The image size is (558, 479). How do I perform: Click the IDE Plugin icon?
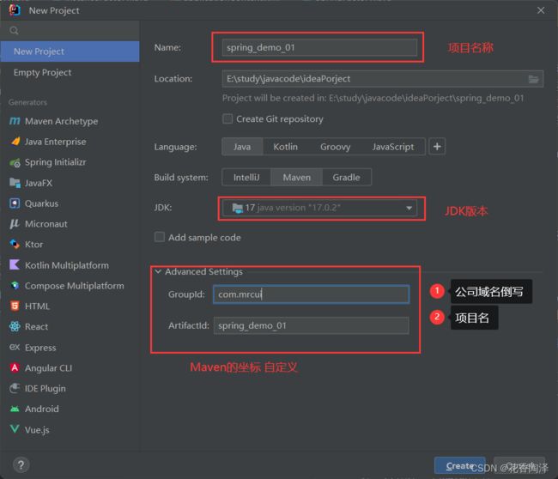pyautogui.click(x=15, y=388)
